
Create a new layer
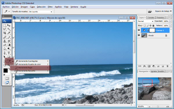tap(163, 66)
